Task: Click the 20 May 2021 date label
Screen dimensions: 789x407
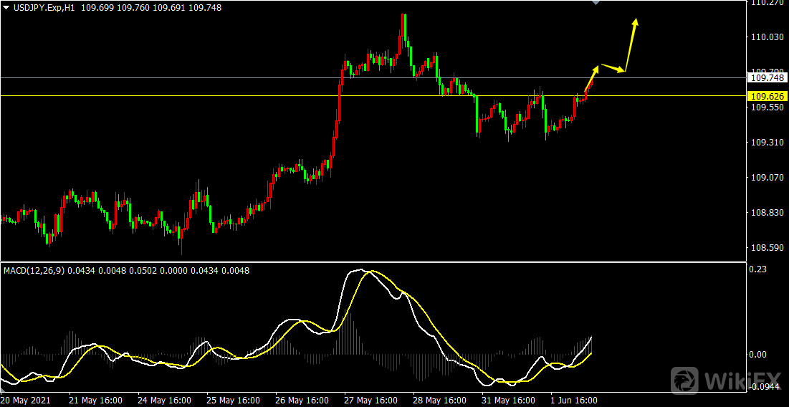Action: pos(26,400)
